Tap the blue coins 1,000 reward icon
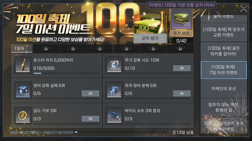Image resolution: width=252 pixels, height=141 pixels. (114, 90)
